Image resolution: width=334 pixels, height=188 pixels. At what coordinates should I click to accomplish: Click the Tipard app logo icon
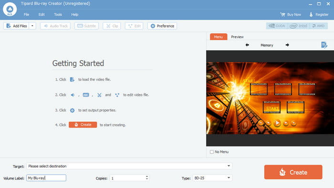pos(10,9)
